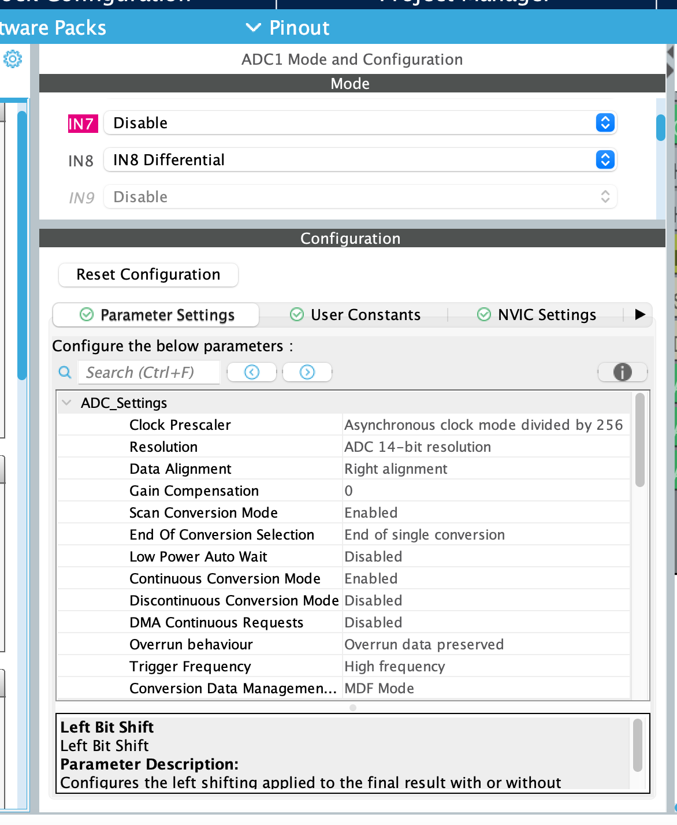The image size is (677, 825).
Task: Open the settings gear icon
Action: coord(13,58)
